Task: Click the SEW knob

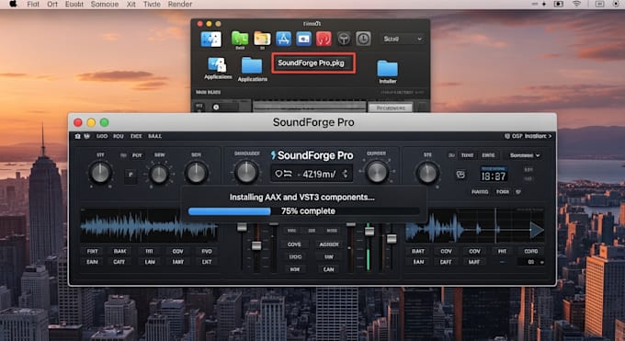Action: pos(159,174)
